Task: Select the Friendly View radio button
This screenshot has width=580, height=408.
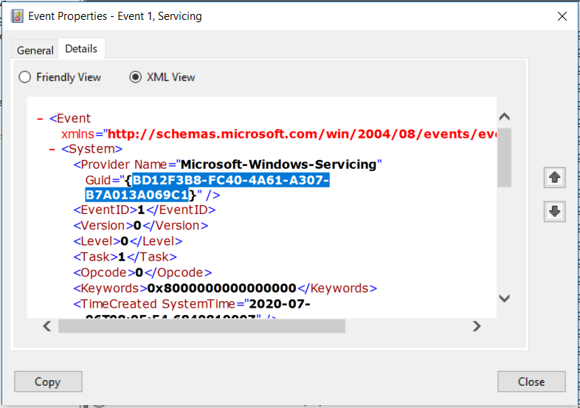Action: pyautogui.click(x=25, y=77)
